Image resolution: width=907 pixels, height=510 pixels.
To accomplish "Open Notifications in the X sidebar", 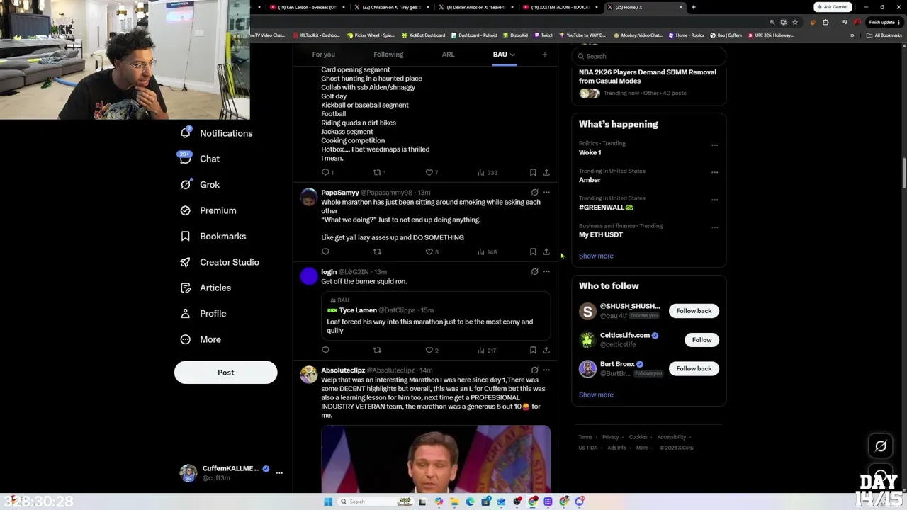I will [217, 133].
